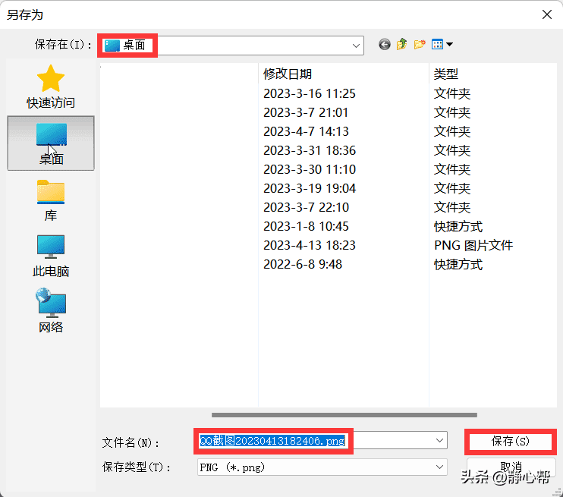The width and height of the screenshot is (563, 497).
Task: Sort by the 类型 column header
Action: [x=446, y=74]
